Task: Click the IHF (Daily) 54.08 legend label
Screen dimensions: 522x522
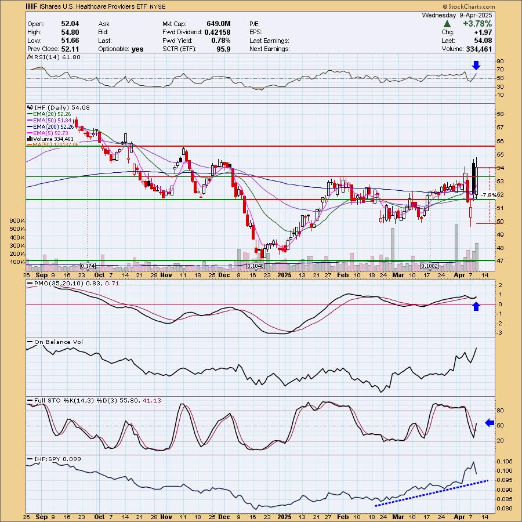Action: 62,107
